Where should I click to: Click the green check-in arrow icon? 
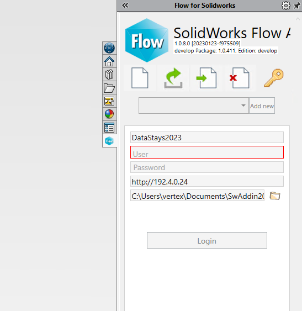click(x=173, y=78)
